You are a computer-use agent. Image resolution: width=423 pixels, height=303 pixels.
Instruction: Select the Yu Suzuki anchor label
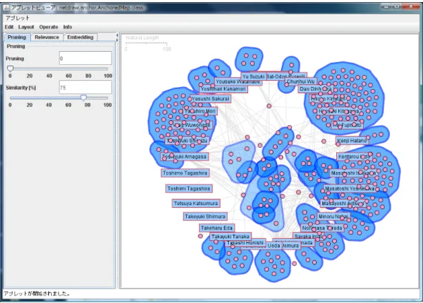click(254, 77)
